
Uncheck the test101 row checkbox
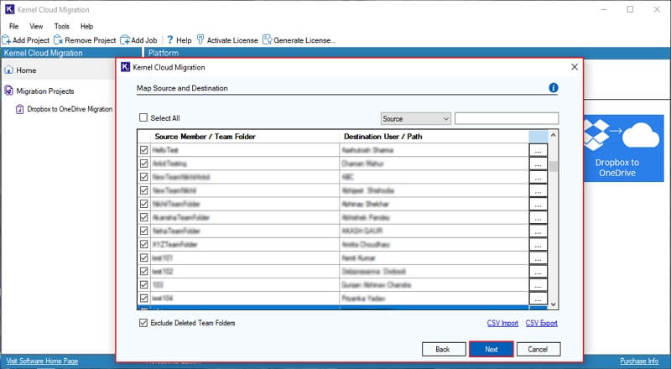(x=143, y=258)
